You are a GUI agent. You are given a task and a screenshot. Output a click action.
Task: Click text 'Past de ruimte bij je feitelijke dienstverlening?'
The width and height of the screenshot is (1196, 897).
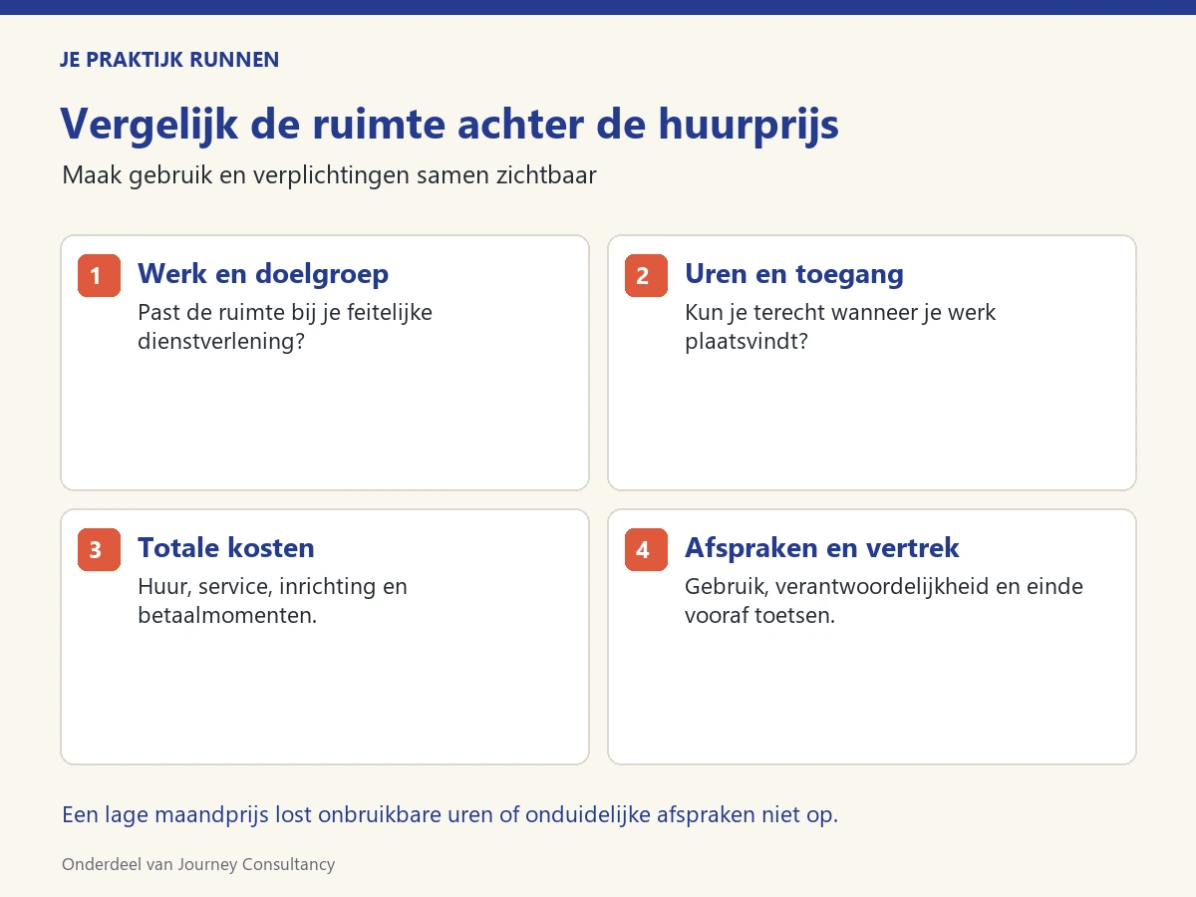point(285,327)
